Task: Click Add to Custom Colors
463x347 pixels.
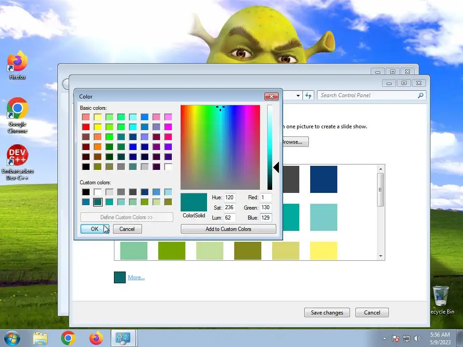Action: click(228, 229)
